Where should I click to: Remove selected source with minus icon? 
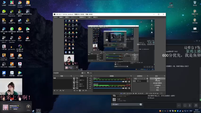77,91
